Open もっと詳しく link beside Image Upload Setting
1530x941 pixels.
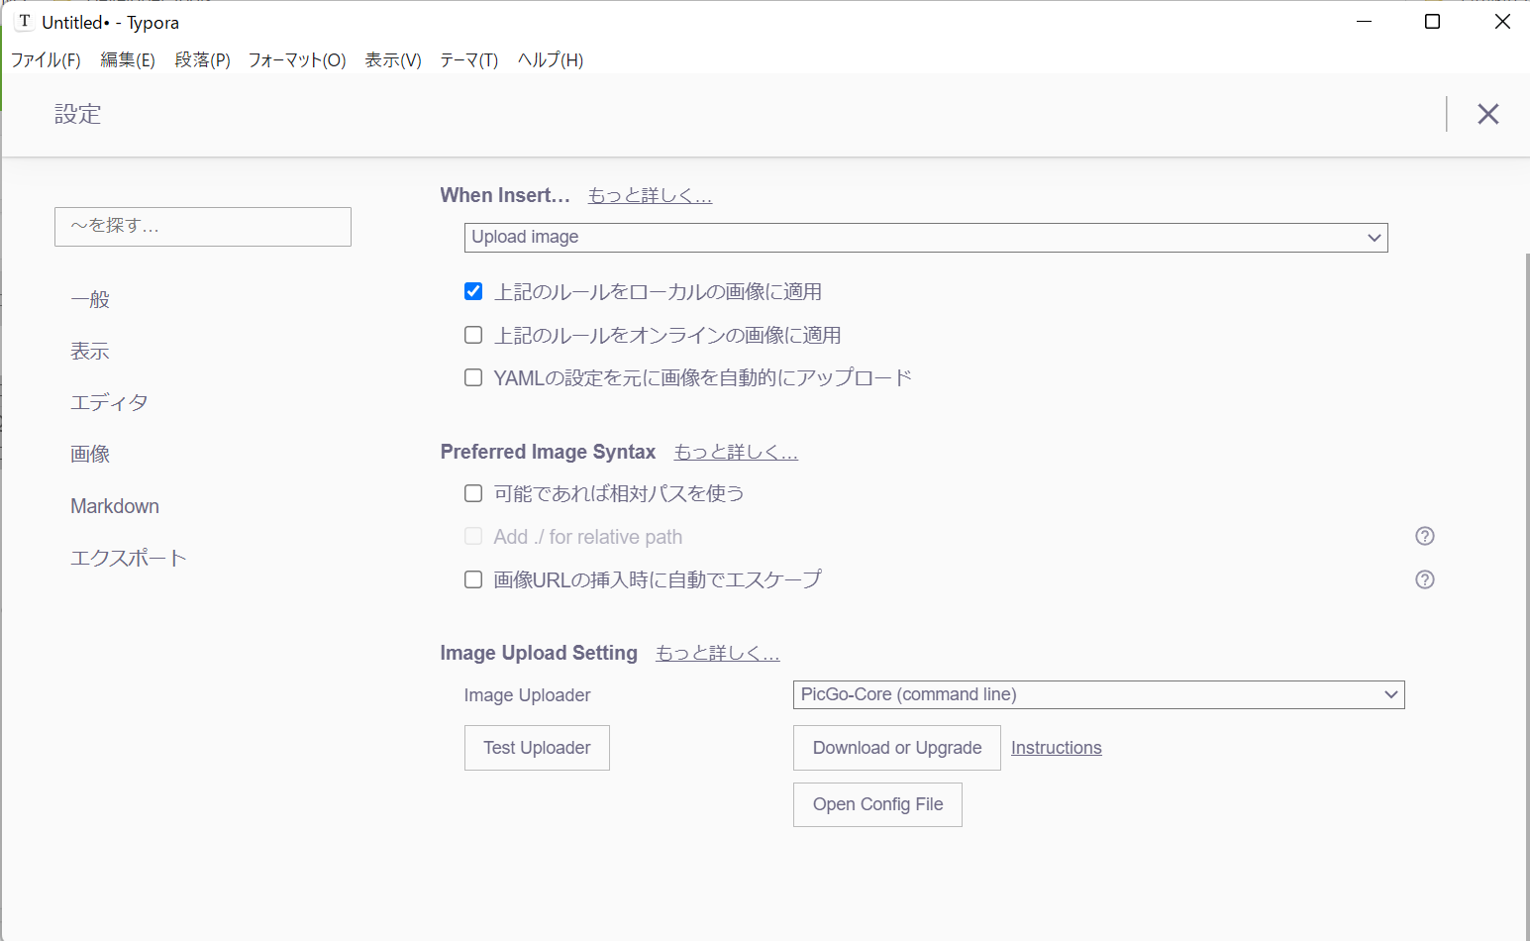(x=718, y=653)
